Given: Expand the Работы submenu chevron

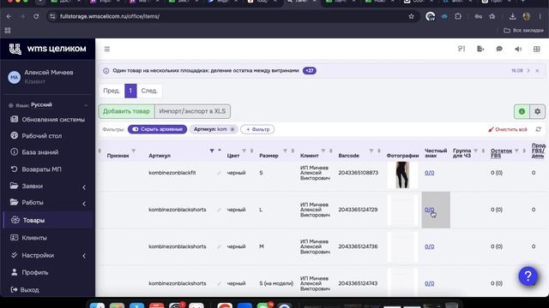Looking at the screenshot, I should pos(84,204).
